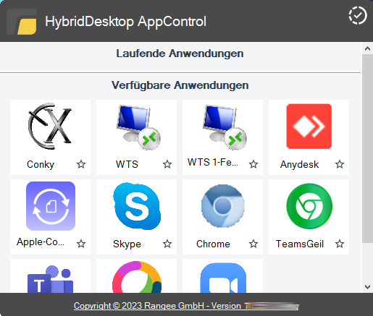Launch the green TeamsGeil icon
This screenshot has height=316, width=373.
click(x=309, y=206)
